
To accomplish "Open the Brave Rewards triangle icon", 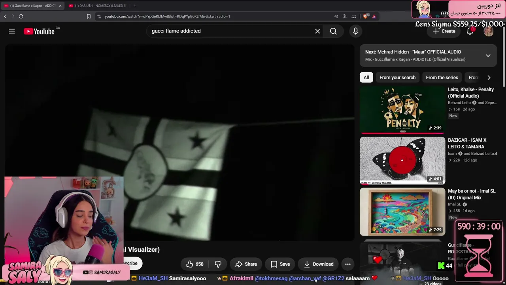I will pos(374,16).
